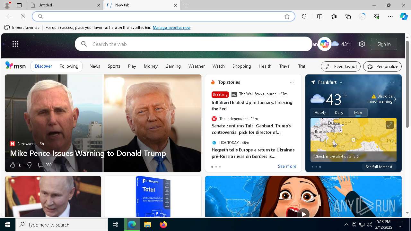Click Manage favorites now link

[x=171, y=28]
